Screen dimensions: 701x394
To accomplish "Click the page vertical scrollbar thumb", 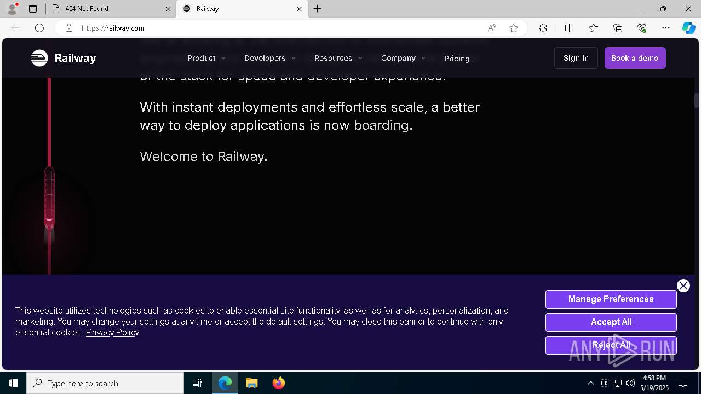I will click(697, 101).
